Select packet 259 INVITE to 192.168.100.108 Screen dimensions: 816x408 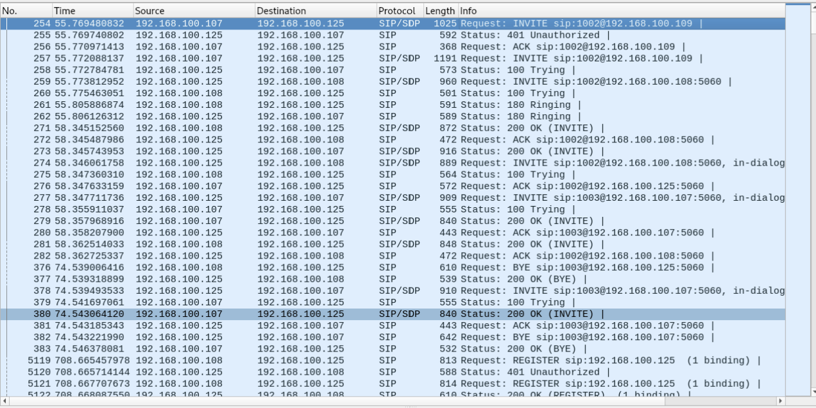pos(385,82)
